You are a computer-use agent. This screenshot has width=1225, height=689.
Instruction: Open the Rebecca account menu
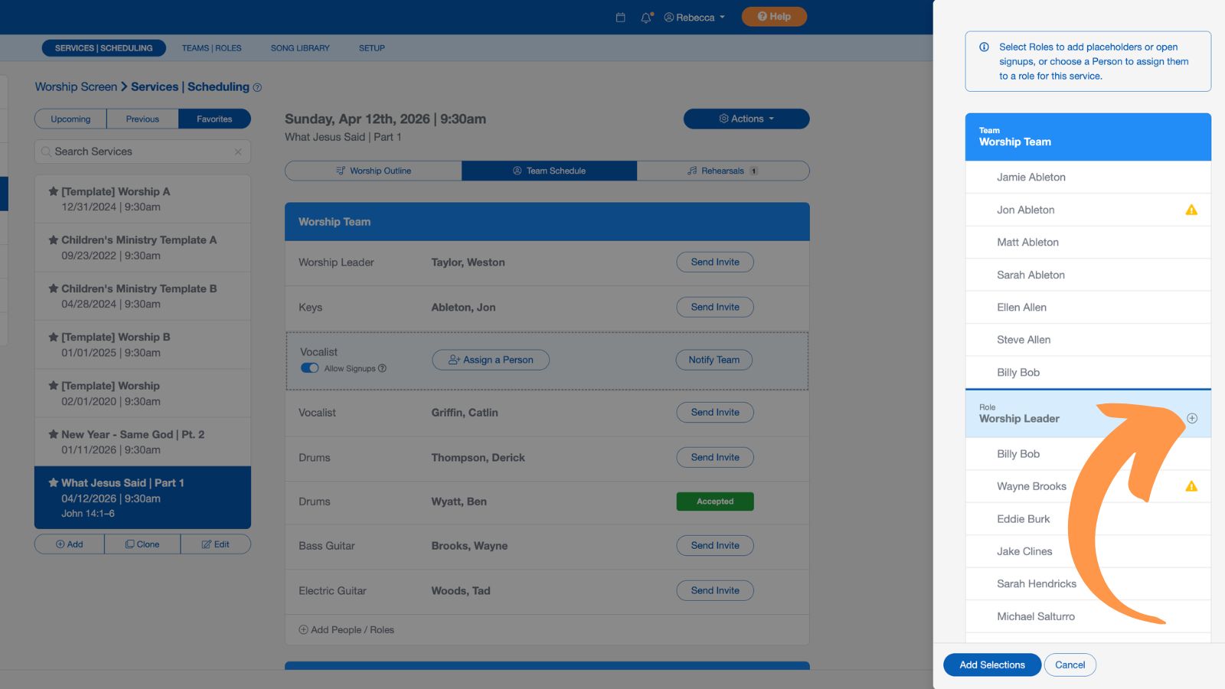(694, 17)
